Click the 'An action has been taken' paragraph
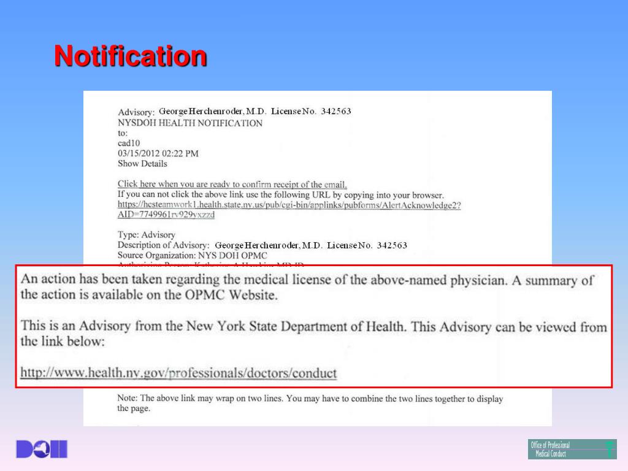628x471 pixels. tap(307, 287)
